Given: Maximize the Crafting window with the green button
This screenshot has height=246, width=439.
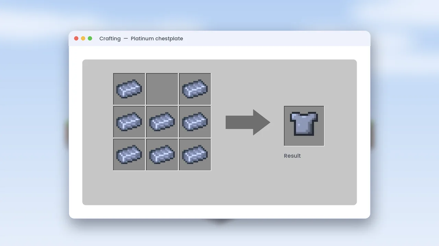Looking at the screenshot, I should 90,38.
